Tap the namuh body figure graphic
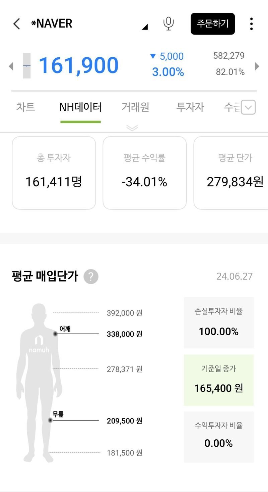 (x=40, y=383)
